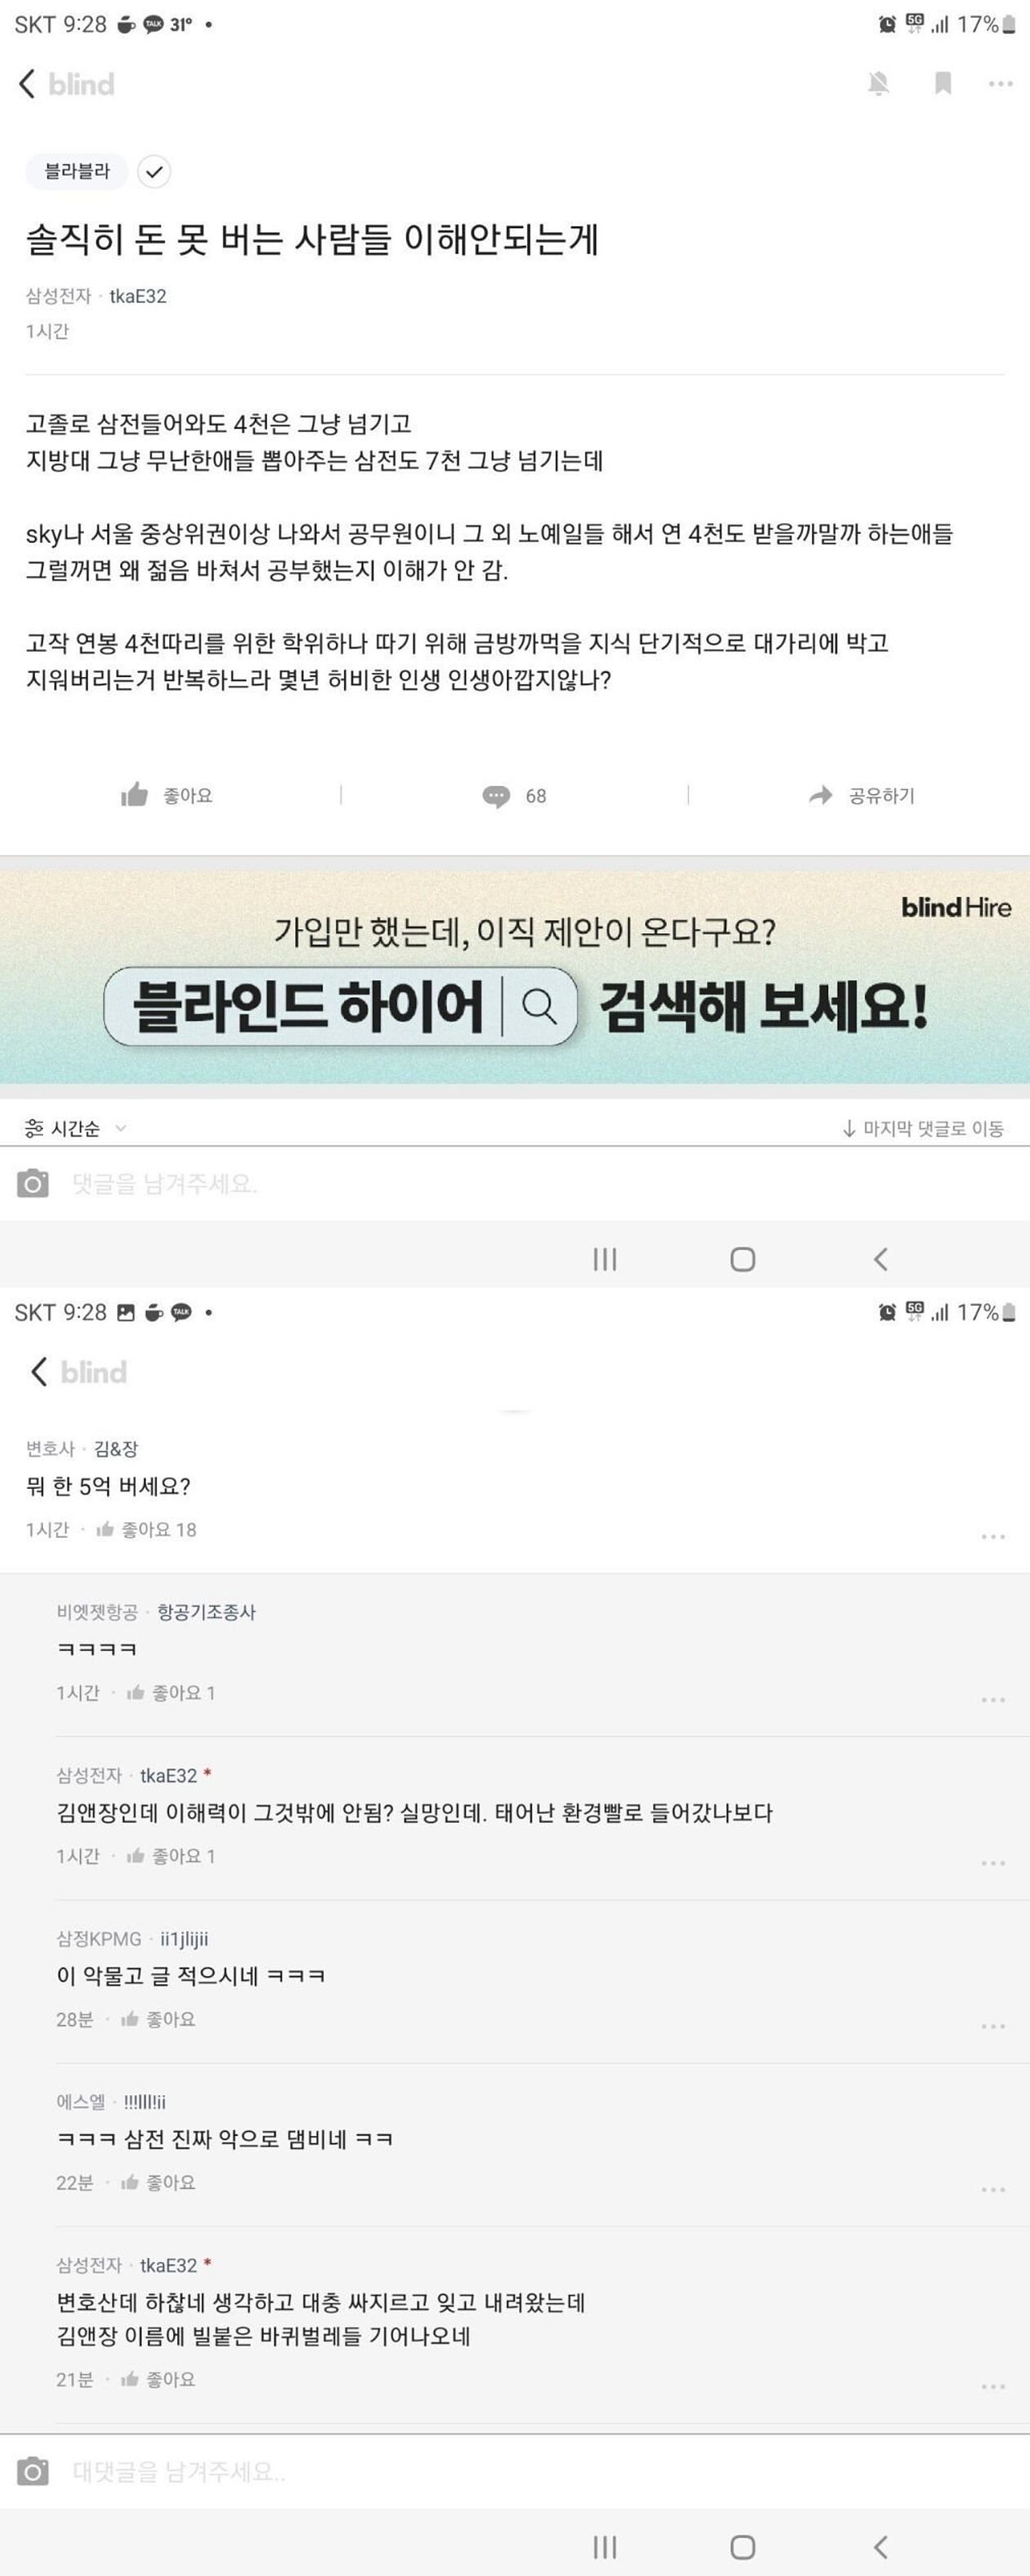This screenshot has height=2576, width=1030.
Task: Toggle the muted notification bell icon
Action: pos(879,84)
